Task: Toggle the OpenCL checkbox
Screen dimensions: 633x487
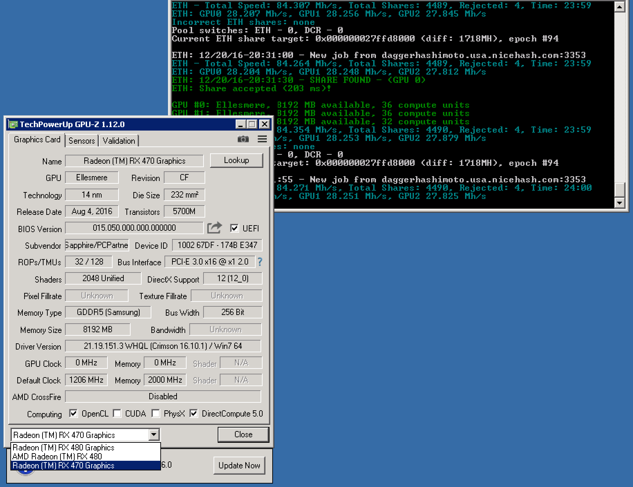Action: [73, 413]
